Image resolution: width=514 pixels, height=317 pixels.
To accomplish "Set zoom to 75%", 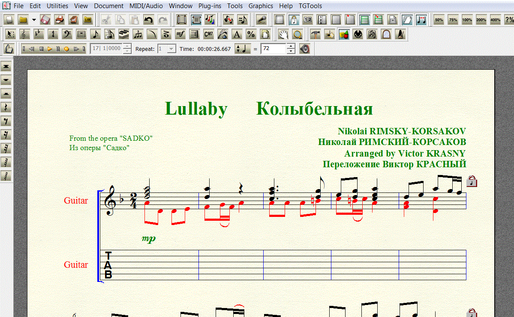I will [x=453, y=20].
